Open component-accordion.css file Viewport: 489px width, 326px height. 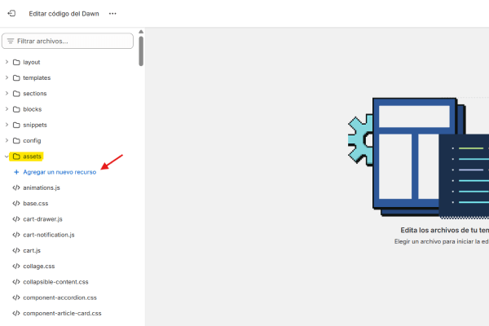[x=59, y=297]
